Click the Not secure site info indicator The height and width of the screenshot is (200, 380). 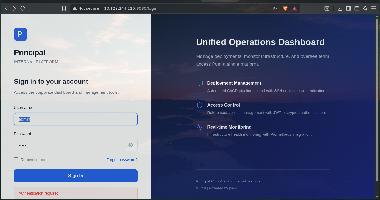click(86, 8)
